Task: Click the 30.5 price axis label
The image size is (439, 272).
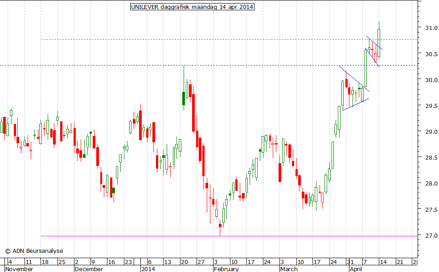Action: [431, 54]
